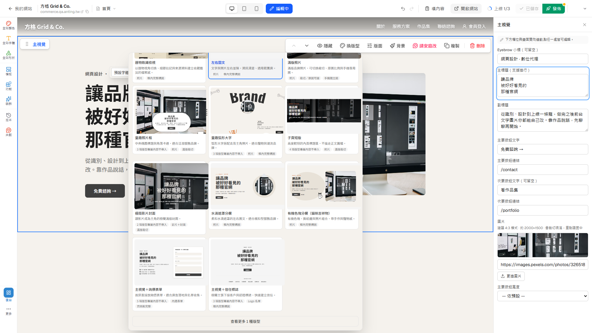Screen dimensions: 592x333
Task: Undo the last edit
Action: tap(403, 9)
